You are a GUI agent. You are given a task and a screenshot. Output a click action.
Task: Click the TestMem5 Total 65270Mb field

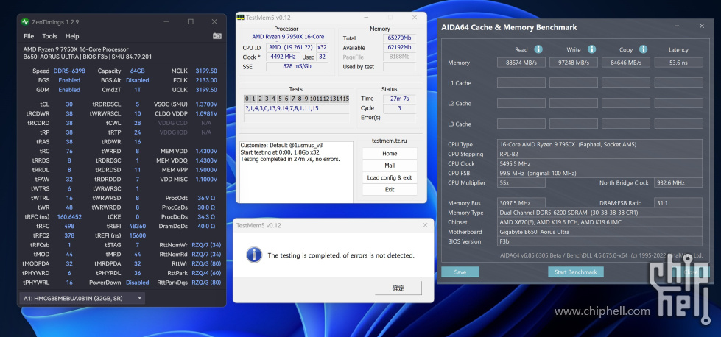click(x=399, y=38)
